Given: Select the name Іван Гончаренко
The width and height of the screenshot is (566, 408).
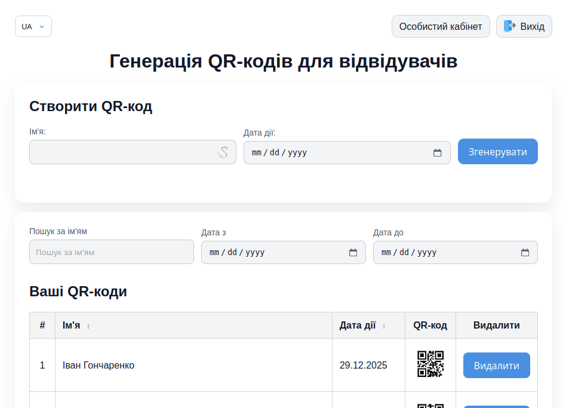Looking at the screenshot, I should pos(99,366).
